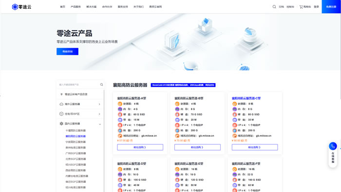This screenshot has height=192, width=341.
Task: Click the 襄阳高防云服务器-F型 card title
Action: [x=246, y=164]
